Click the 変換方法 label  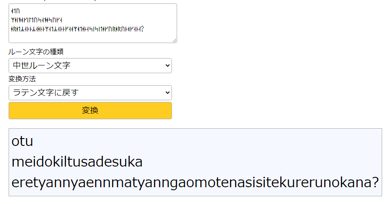coord(22,79)
